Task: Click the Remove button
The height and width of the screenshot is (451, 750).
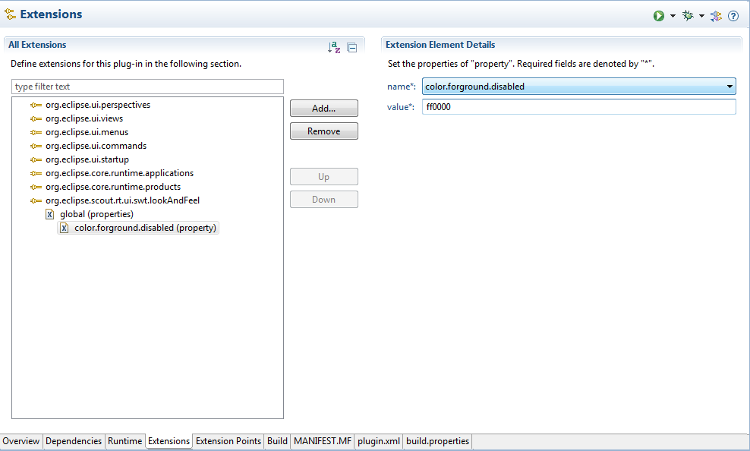Action: coord(324,131)
